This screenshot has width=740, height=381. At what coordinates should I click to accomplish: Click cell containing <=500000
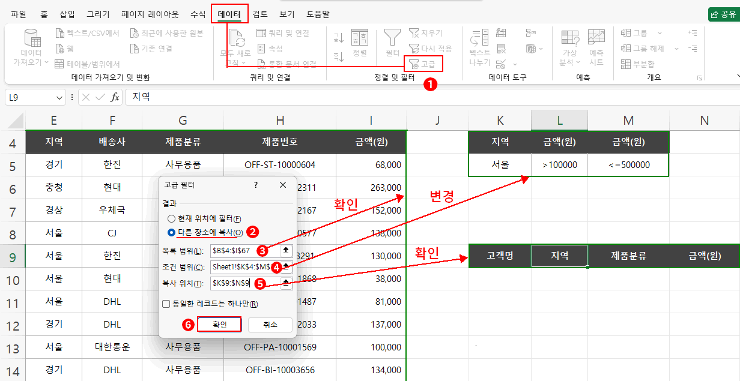click(628, 164)
